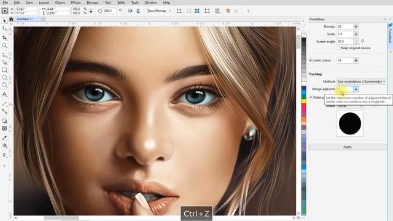Click the Limit colors stepper control

(356, 60)
